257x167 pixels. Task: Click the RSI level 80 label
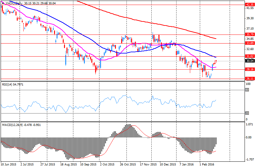(247, 90)
